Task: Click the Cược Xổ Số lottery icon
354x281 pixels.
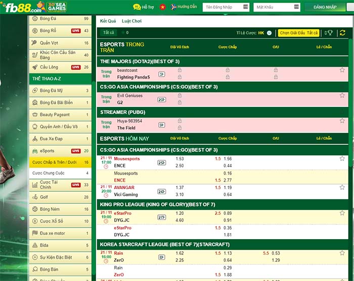Action: (x=35, y=221)
